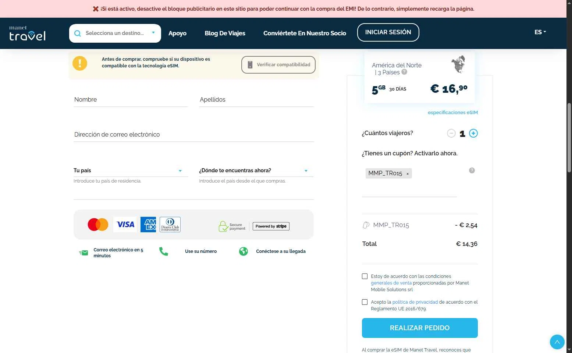Viewport: 572px width, 353px height.
Task: Click the Conéctese a su llegada text
Action: pyautogui.click(x=281, y=251)
